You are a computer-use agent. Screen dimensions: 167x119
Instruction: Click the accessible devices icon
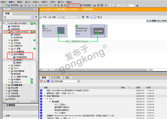(x=95, y=5)
